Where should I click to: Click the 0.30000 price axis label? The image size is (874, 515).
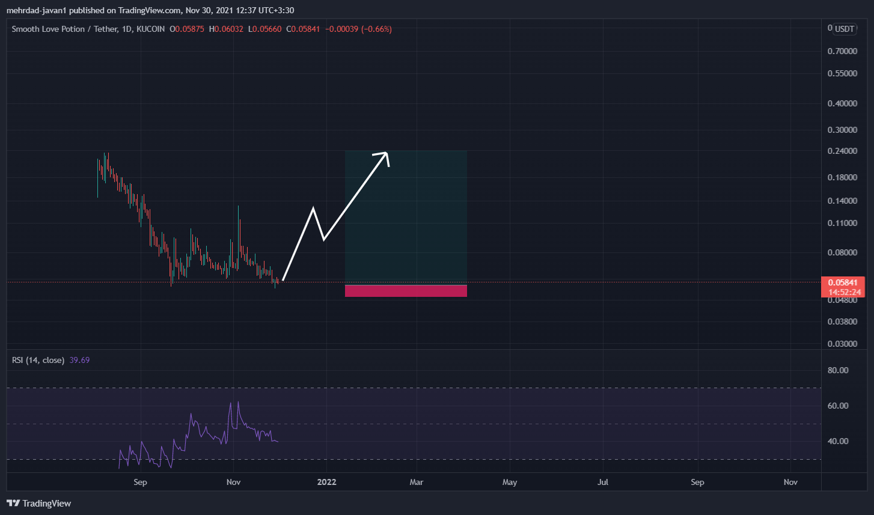[x=842, y=130]
